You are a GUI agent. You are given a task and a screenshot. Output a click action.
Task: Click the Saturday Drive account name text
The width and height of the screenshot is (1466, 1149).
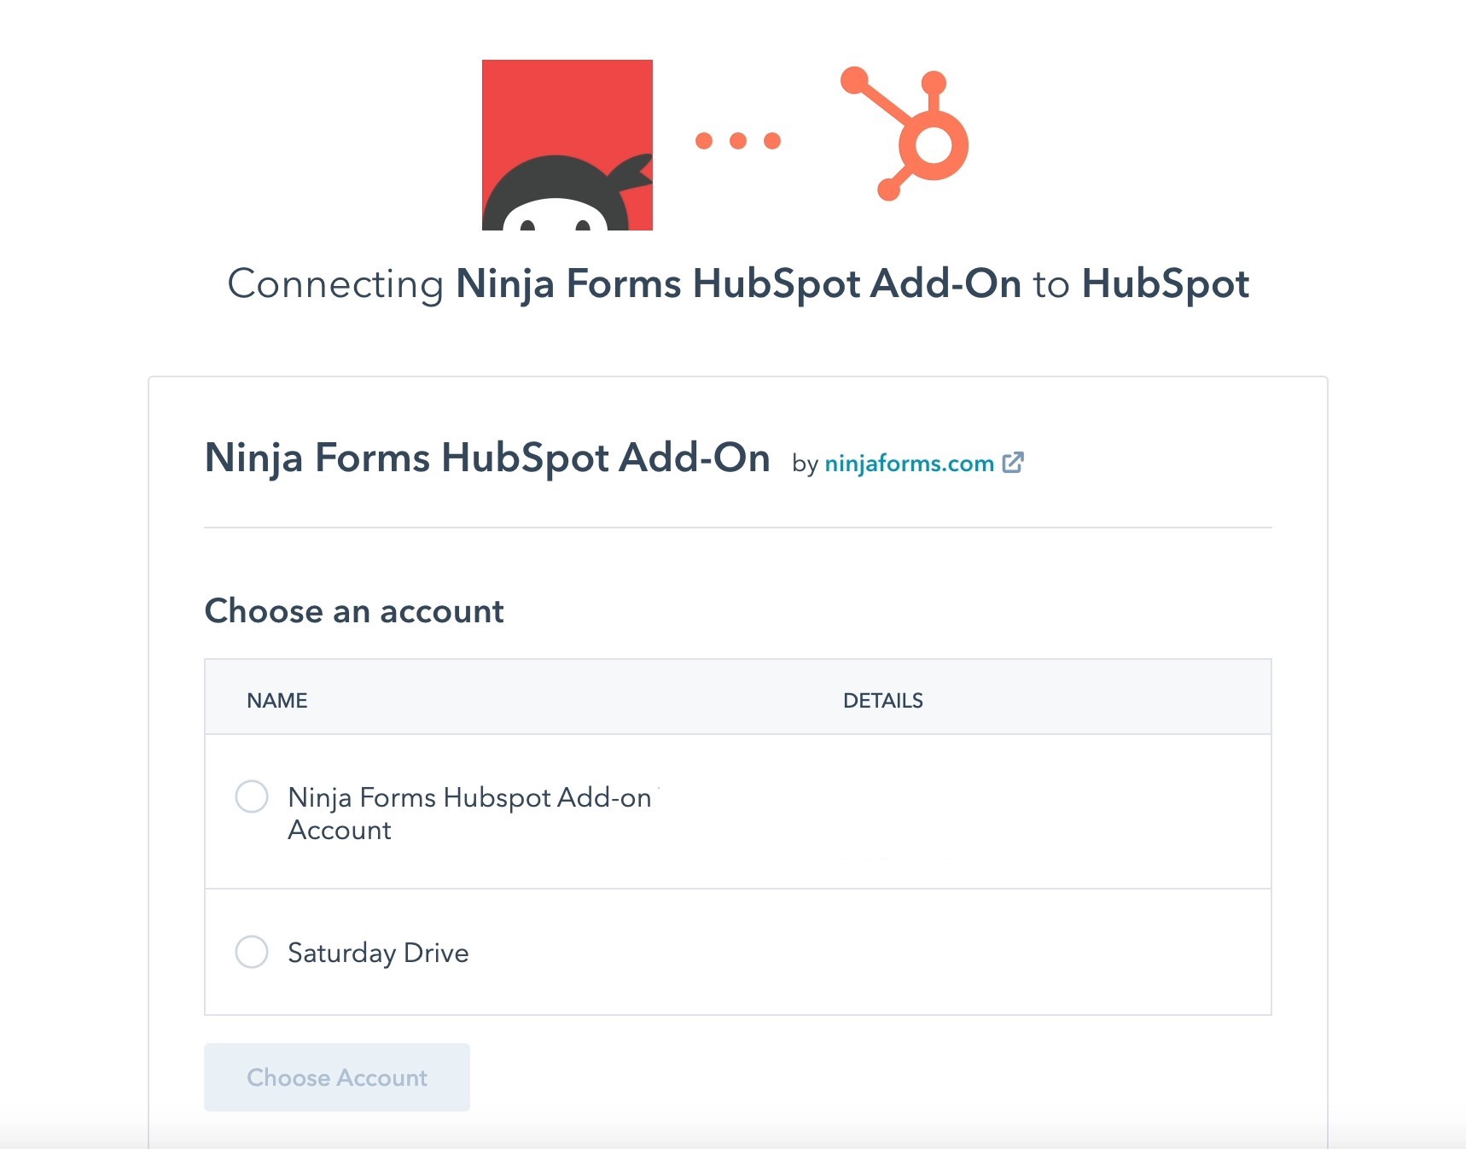[378, 953]
